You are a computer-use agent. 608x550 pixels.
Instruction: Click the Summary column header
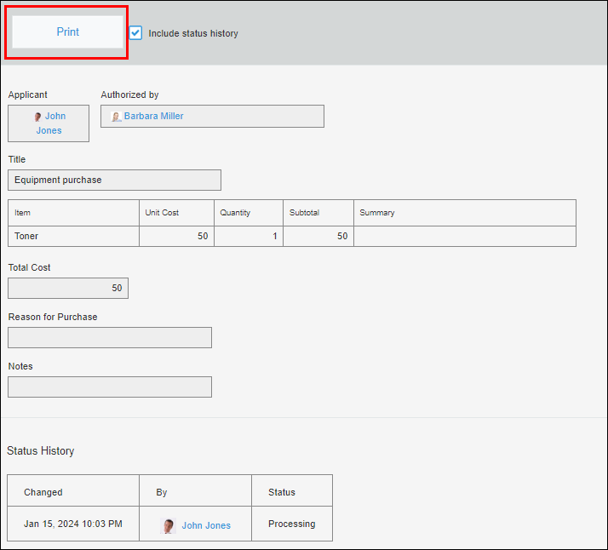coord(377,213)
